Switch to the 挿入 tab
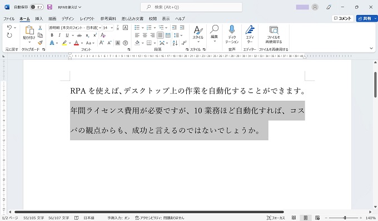 [x=39, y=18]
